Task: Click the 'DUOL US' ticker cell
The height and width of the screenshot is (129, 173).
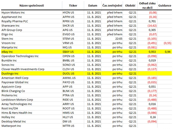Action: [x=69, y=73]
